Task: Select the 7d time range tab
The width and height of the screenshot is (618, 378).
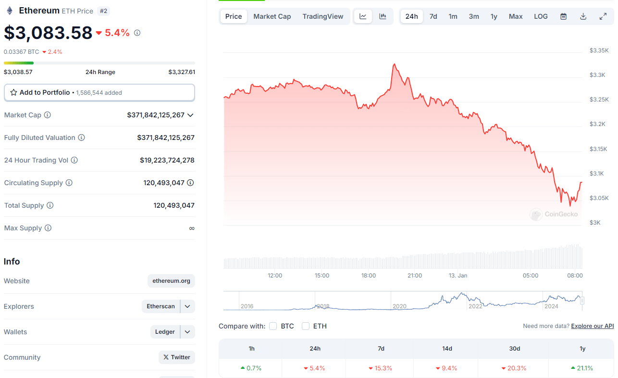Action: [x=433, y=16]
